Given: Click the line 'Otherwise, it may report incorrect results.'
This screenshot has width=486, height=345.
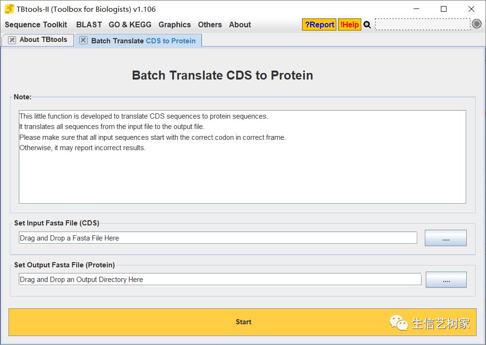Looking at the screenshot, I should [x=82, y=148].
